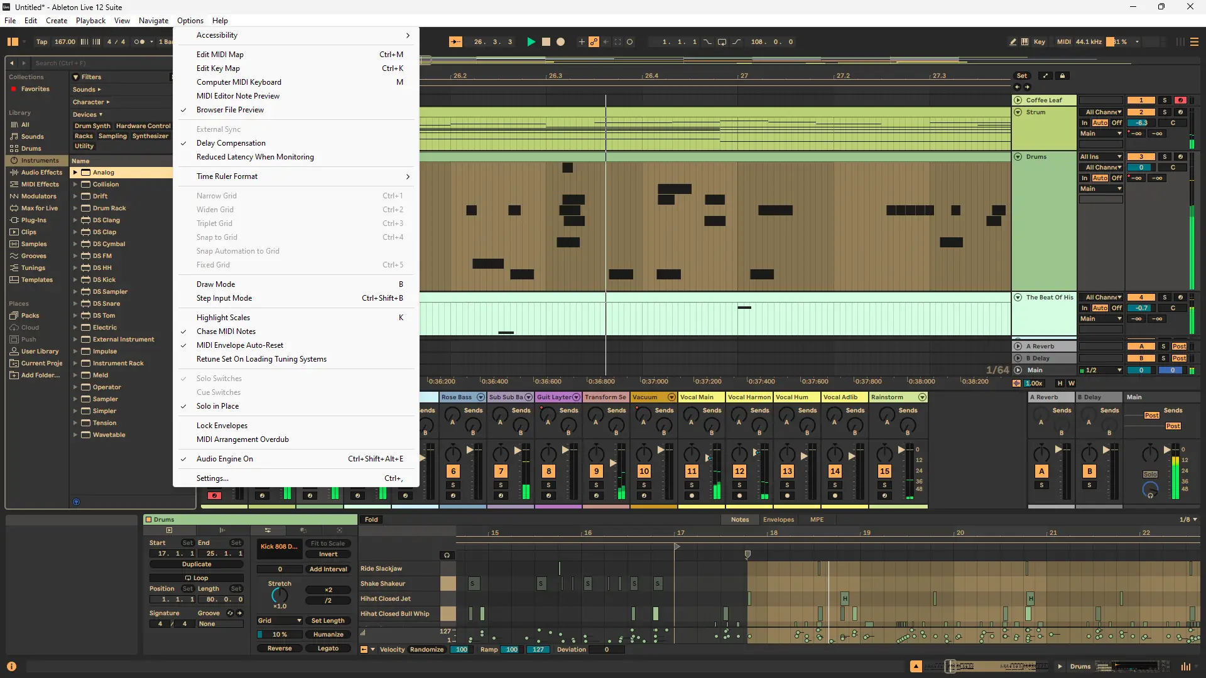Toggle the Follow playback button

[x=455, y=42]
